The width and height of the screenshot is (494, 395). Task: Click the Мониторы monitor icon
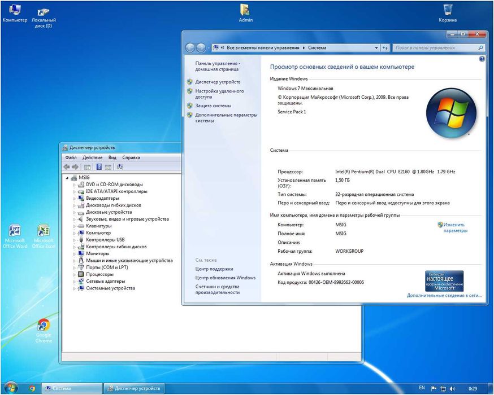pyautogui.click(x=81, y=254)
